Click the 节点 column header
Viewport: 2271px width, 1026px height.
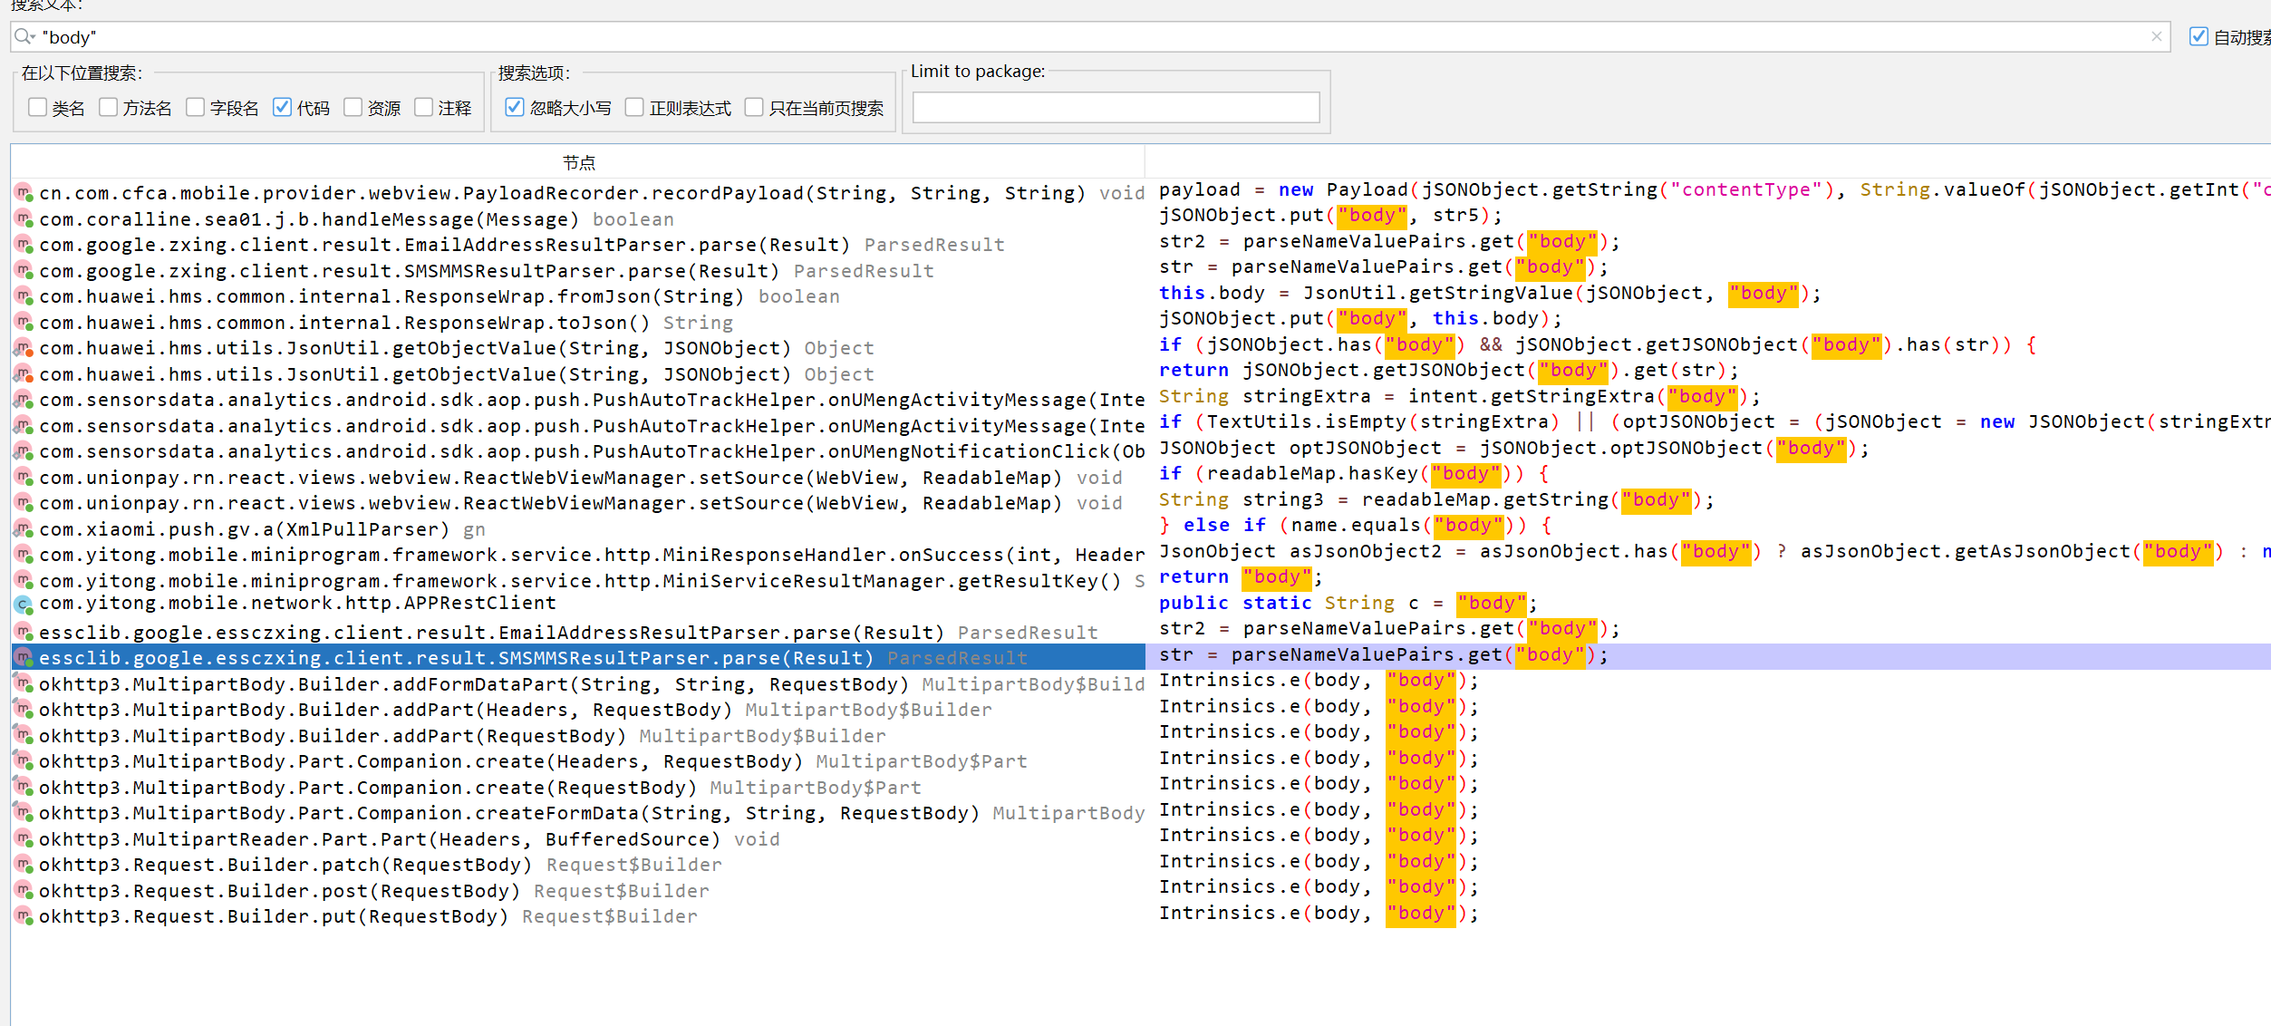[578, 162]
